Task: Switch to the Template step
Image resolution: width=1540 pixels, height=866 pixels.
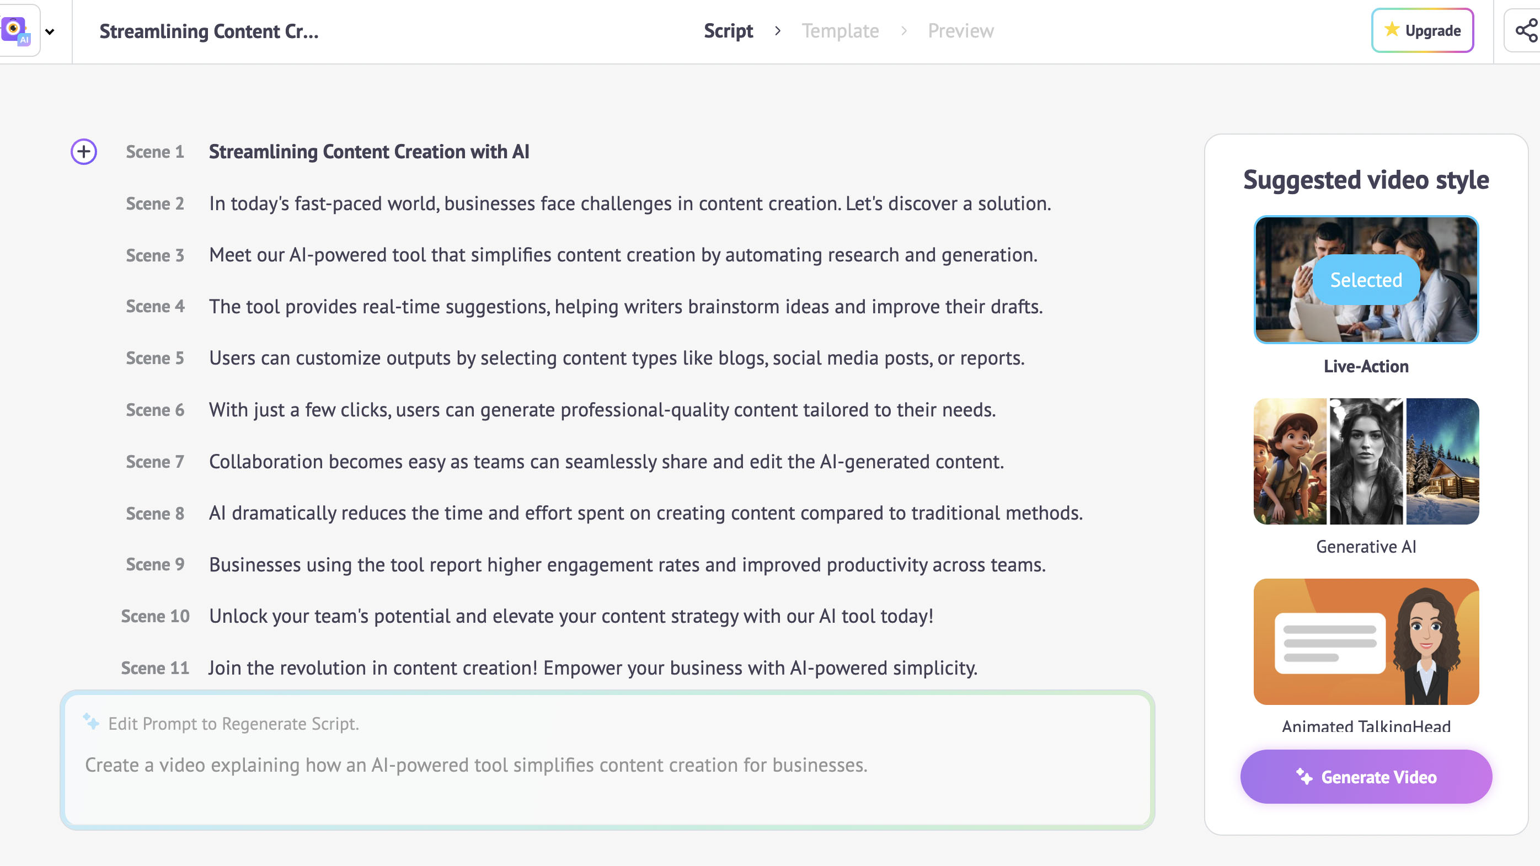Action: (x=840, y=30)
